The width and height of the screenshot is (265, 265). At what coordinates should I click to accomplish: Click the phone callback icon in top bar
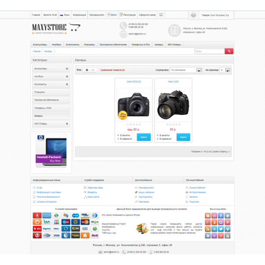click(x=161, y=15)
